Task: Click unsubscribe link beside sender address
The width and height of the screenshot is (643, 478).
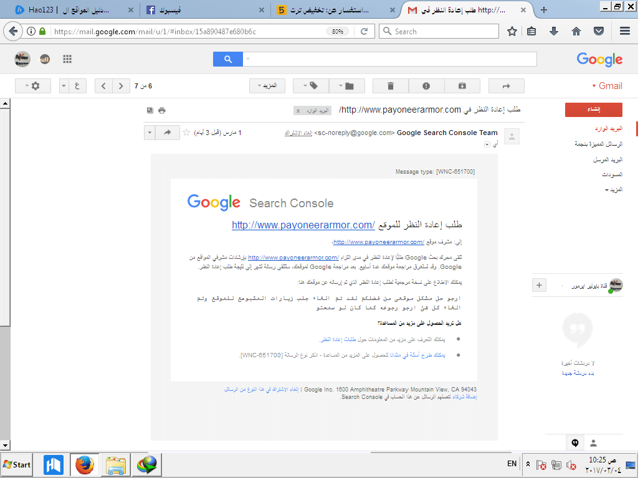Action: 298,133
